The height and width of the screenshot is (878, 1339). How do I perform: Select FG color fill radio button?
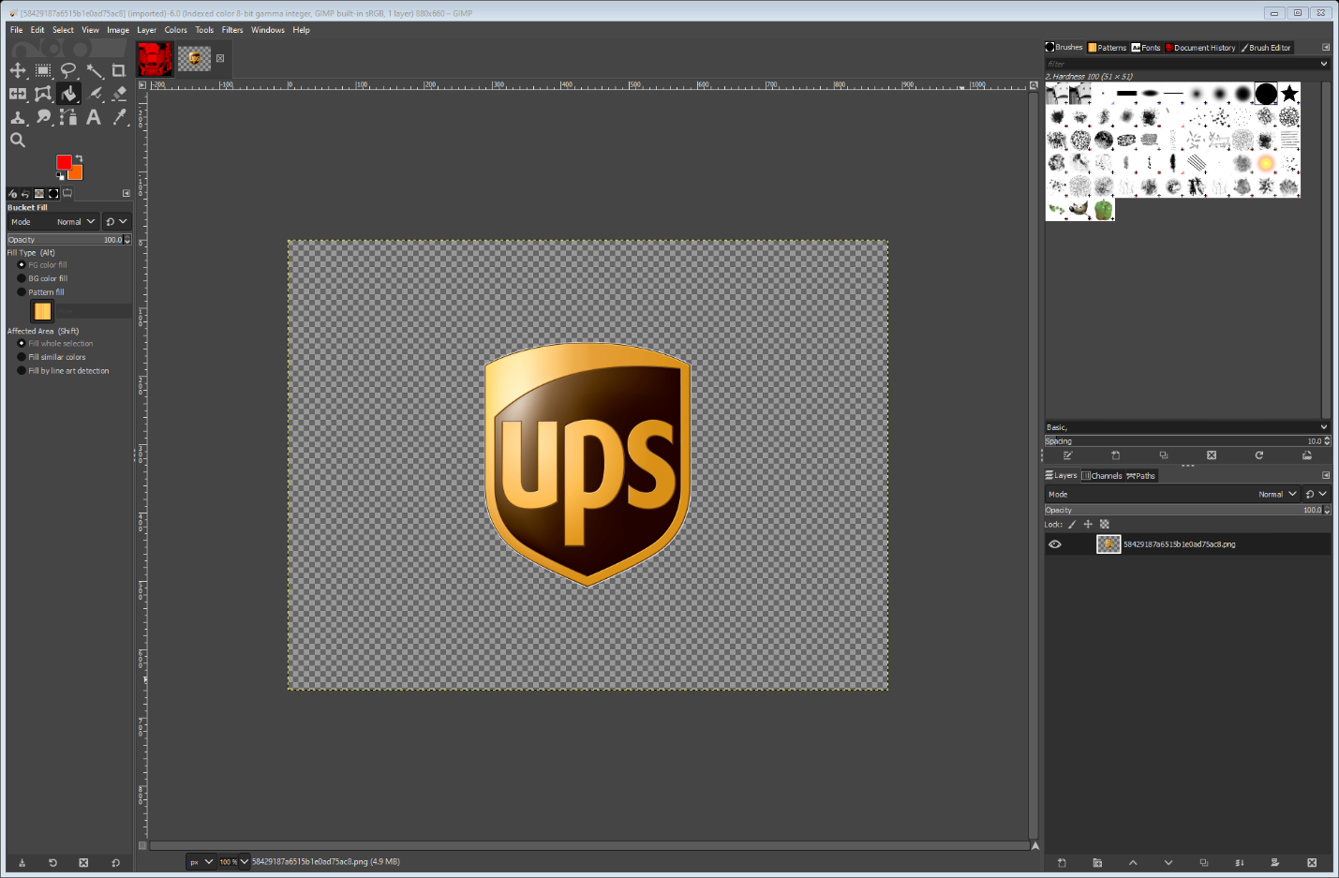coord(22,265)
